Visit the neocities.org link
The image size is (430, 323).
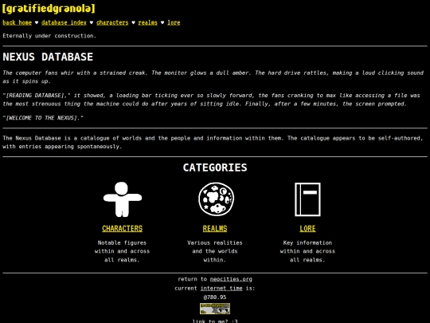click(x=231, y=279)
